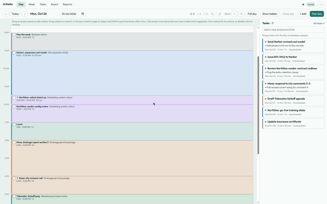
Task: Click the Kitelo logo
Action: (x=8, y=4)
